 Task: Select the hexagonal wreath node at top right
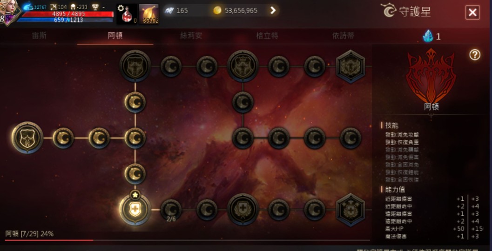pos(350,66)
